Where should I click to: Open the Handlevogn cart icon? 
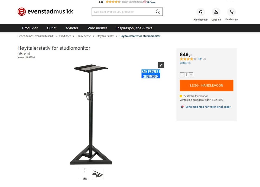pyautogui.click(x=231, y=12)
